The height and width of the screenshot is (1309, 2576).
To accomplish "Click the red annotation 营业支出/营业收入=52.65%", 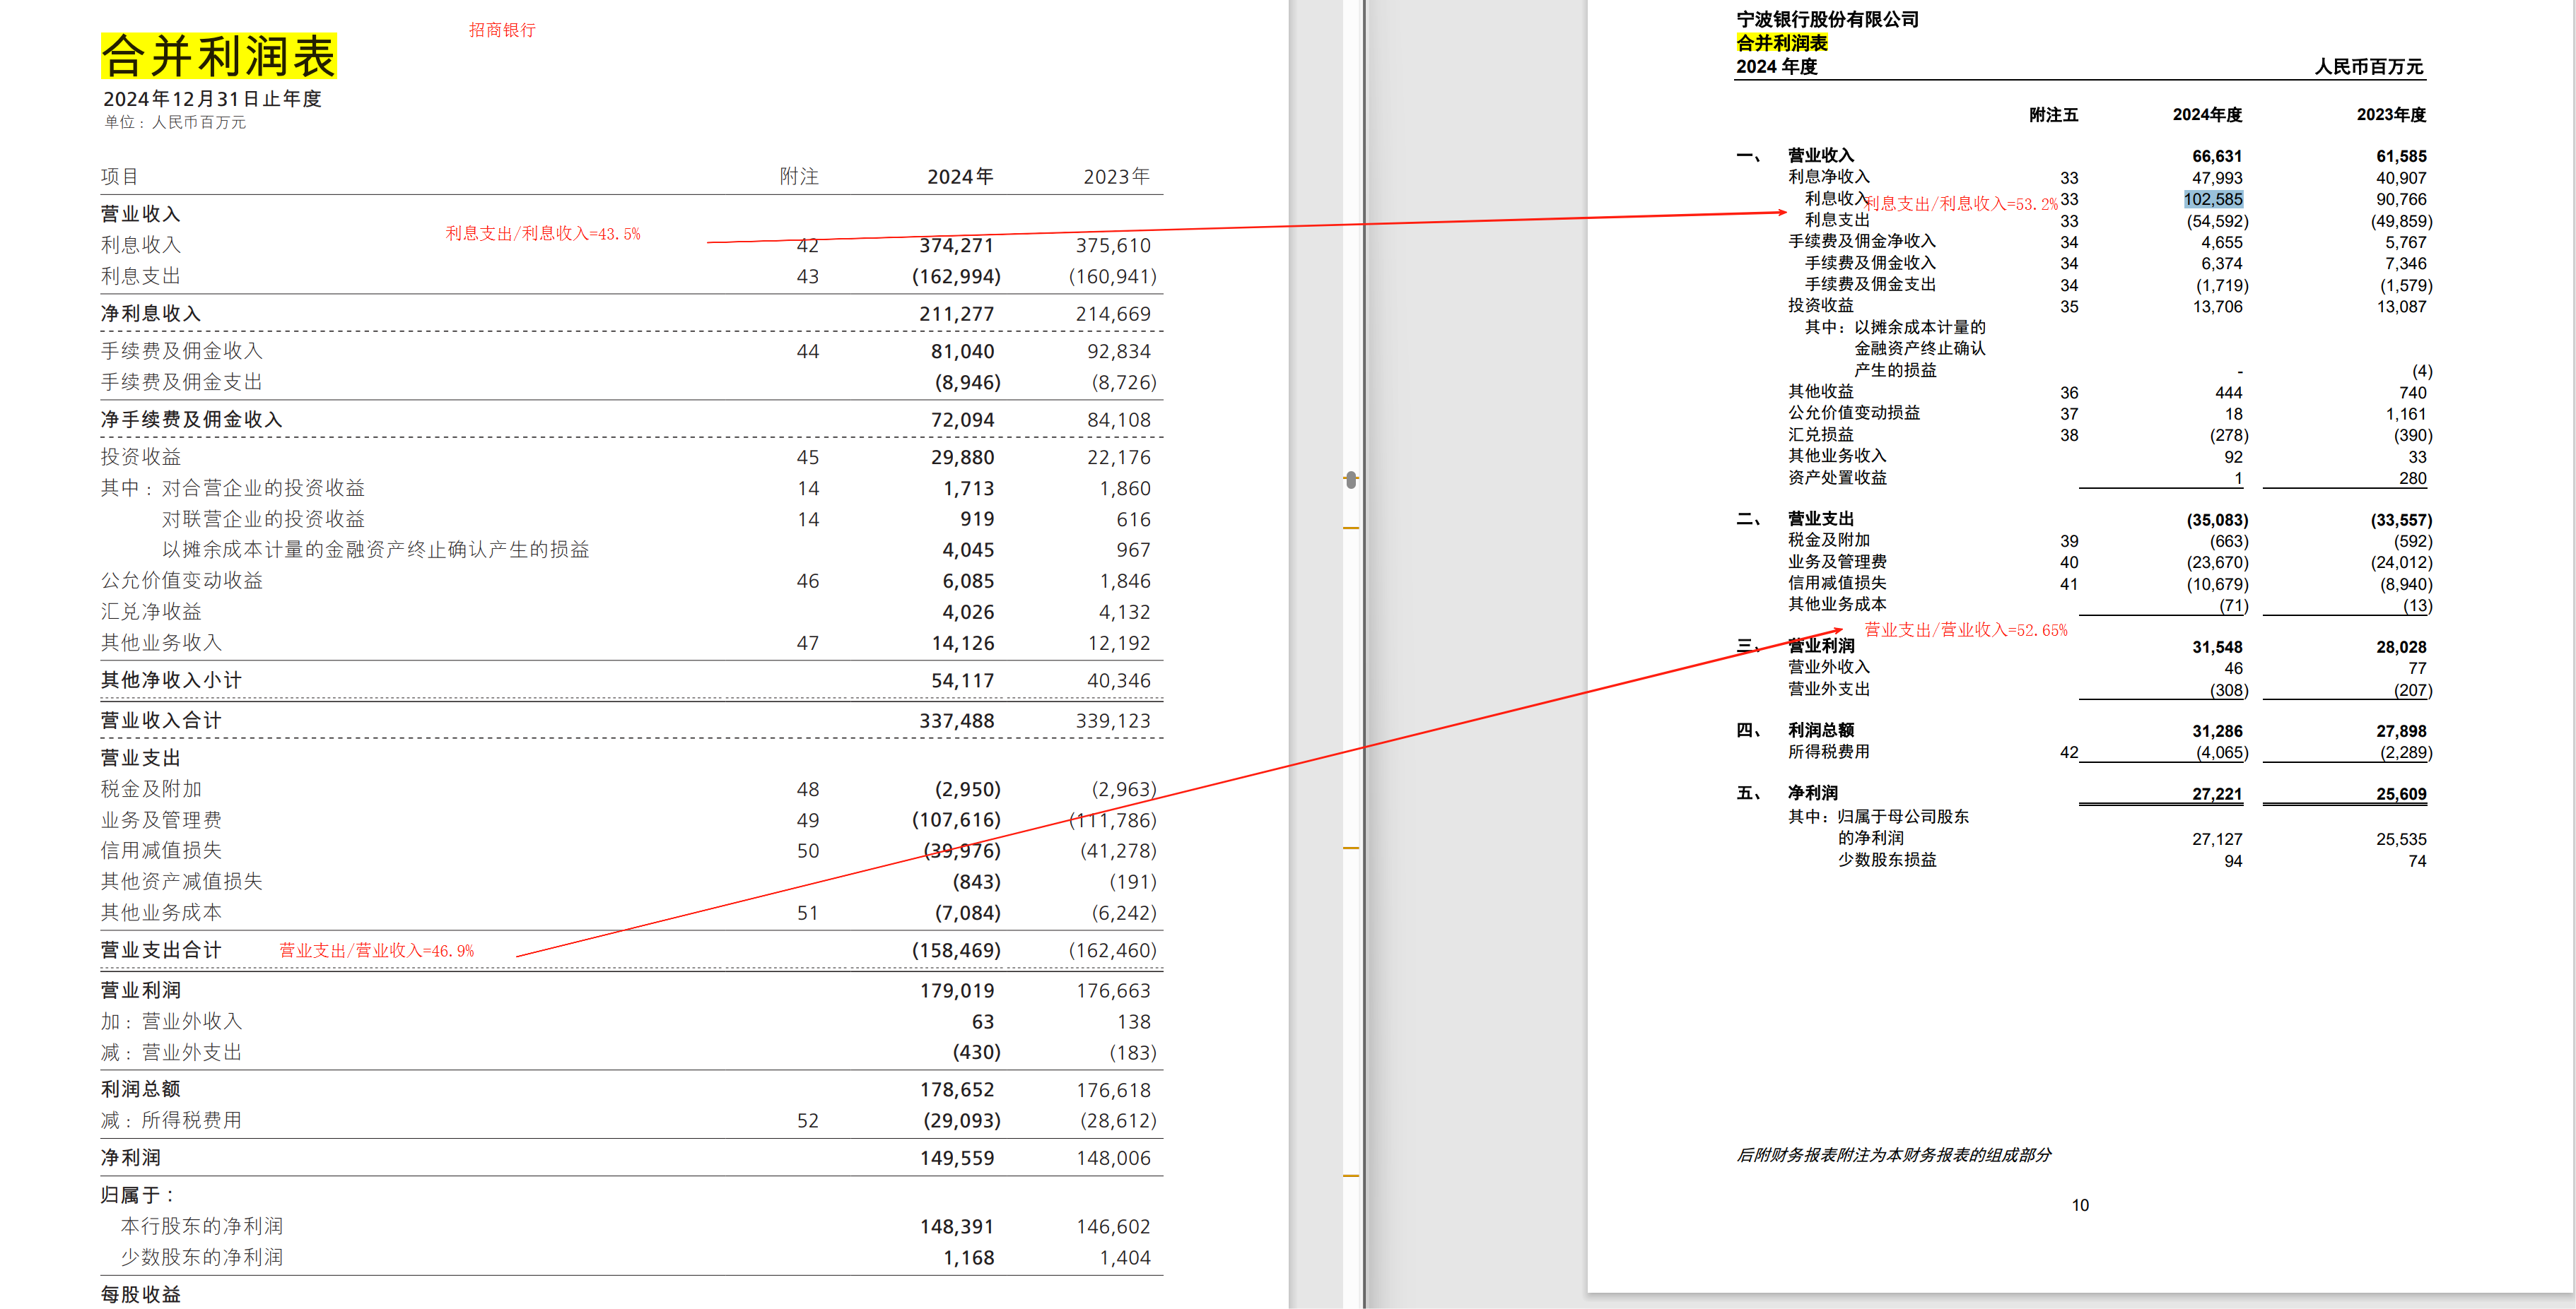I will [x=1965, y=629].
